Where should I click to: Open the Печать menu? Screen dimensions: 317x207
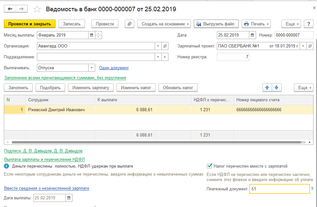pyautogui.click(x=256, y=24)
